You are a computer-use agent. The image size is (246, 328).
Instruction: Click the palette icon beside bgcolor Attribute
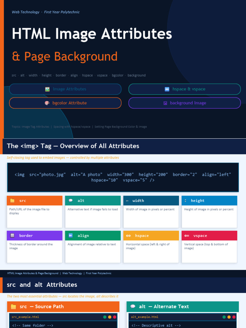[x=47, y=103]
